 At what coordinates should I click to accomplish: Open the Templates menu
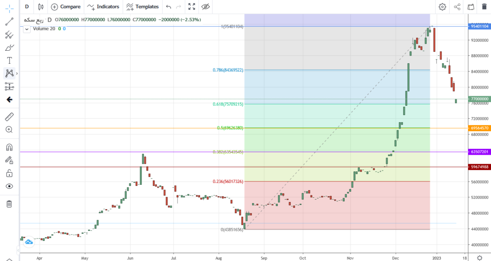point(142,7)
